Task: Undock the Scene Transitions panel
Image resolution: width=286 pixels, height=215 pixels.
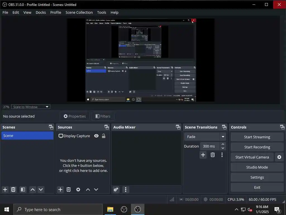Action: coord(224,127)
